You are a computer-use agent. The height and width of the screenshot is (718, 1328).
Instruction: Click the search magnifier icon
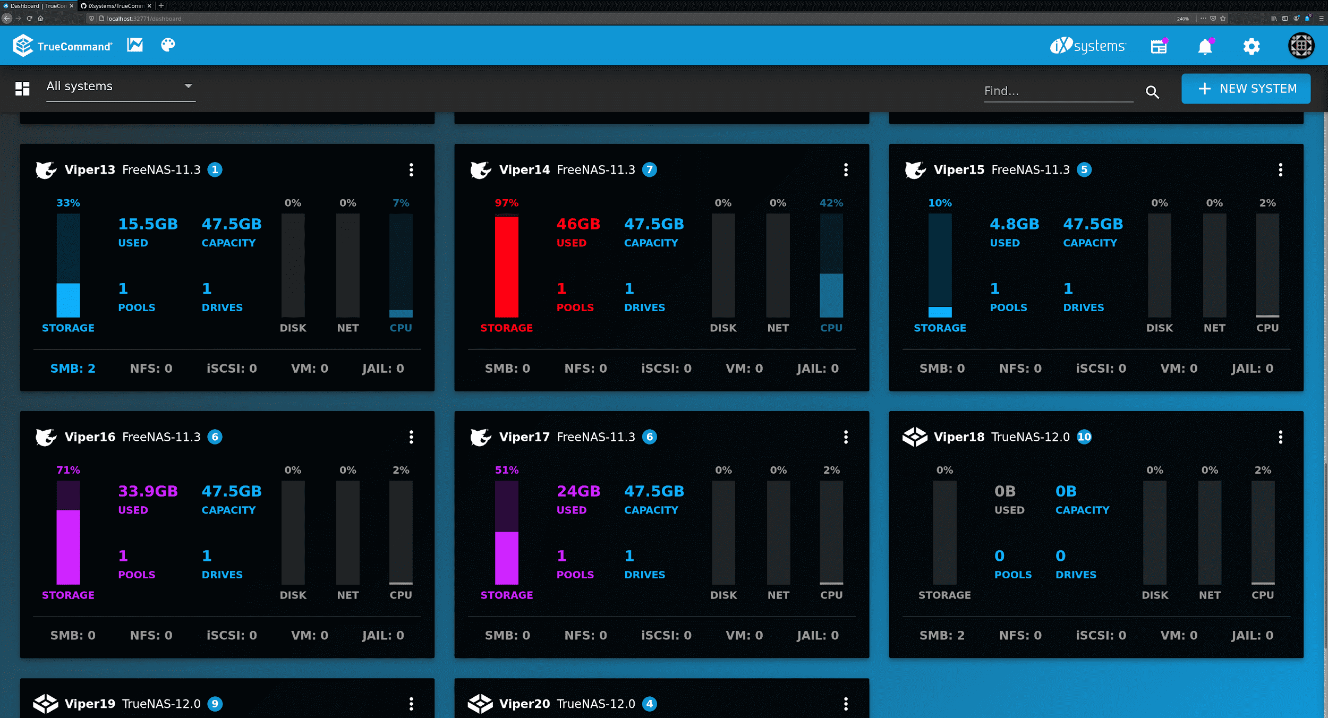1152,91
